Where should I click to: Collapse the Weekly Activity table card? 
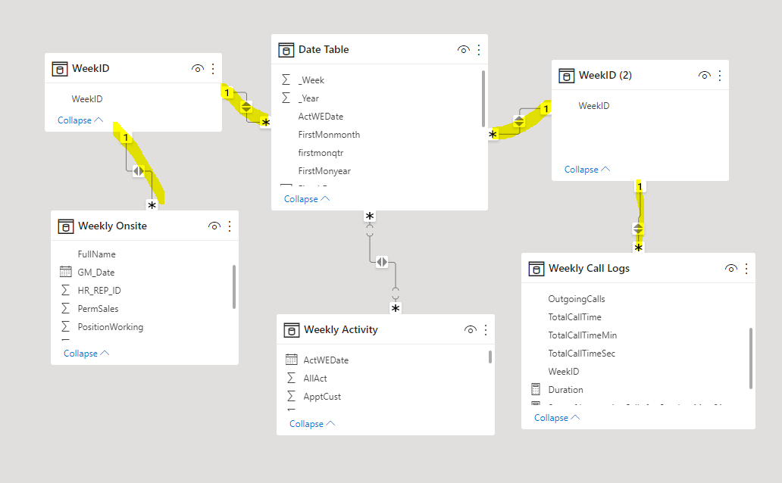click(312, 424)
